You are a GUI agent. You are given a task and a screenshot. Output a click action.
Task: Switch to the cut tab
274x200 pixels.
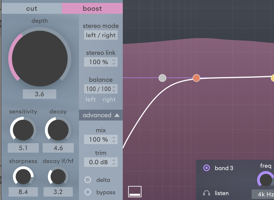click(x=32, y=8)
